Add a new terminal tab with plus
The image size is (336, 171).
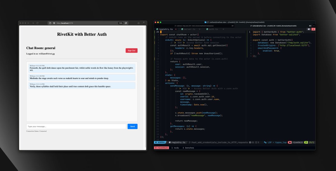[x=314, y=26]
